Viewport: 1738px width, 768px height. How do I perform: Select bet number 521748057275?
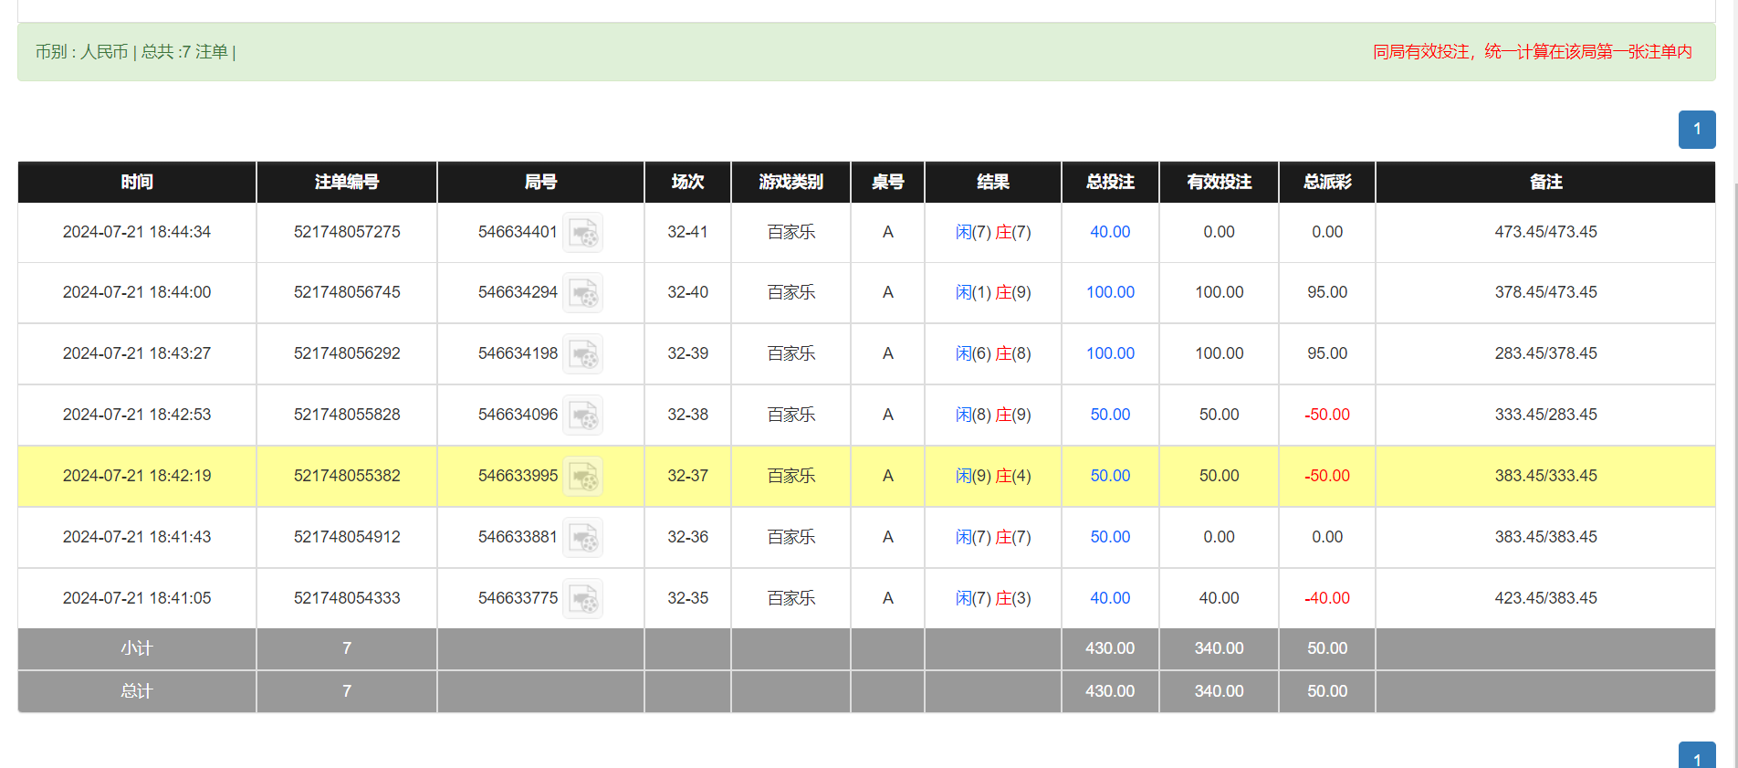click(347, 232)
